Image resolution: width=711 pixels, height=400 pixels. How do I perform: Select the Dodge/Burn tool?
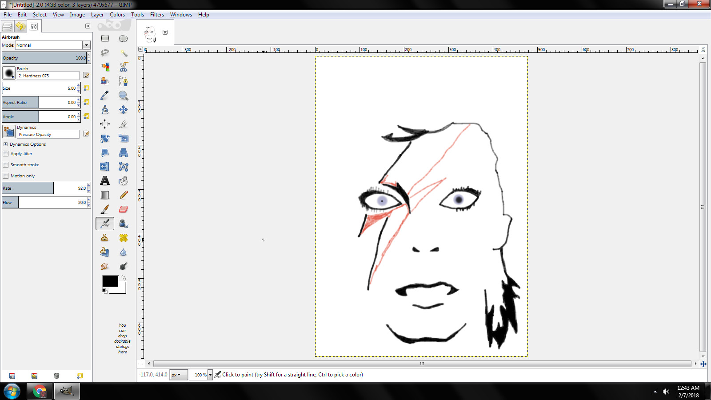(x=124, y=266)
